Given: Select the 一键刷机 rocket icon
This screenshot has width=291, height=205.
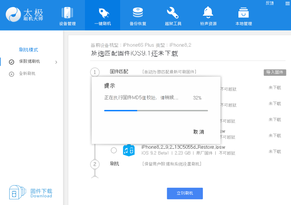Looking at the screenshot, I should (x=103, y=13).
